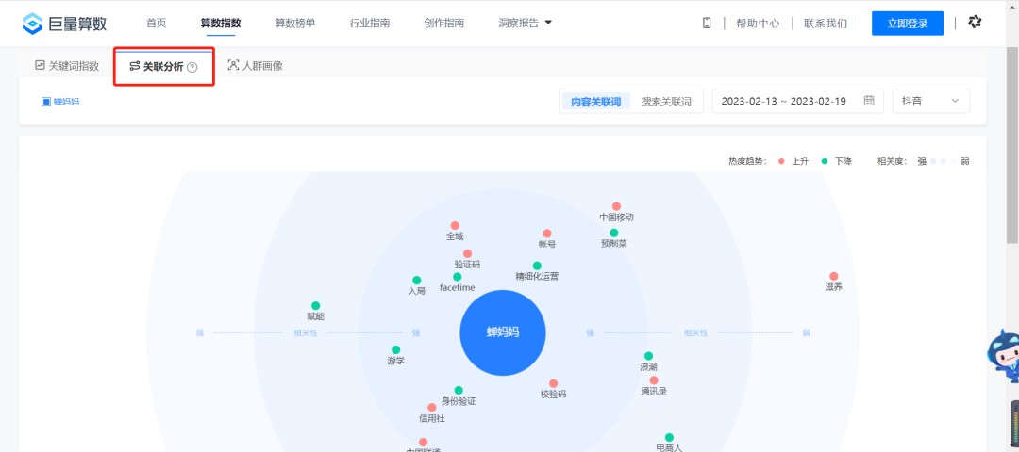Toggle the 上升 trend legend
The image size is (1019, 452).
(794, 161)
